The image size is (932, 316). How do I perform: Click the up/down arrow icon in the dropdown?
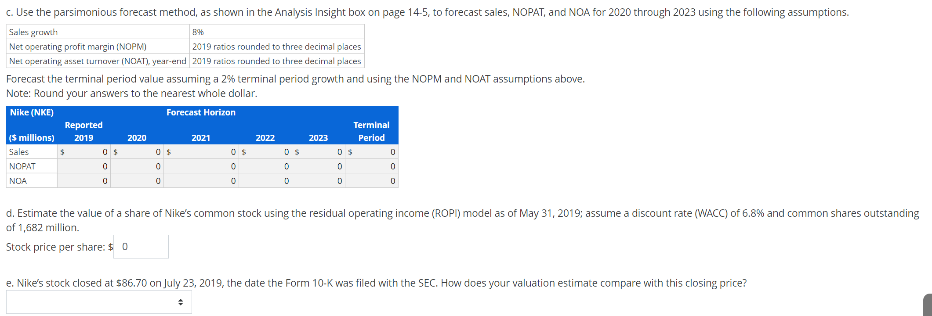pyautogui.click(x=180, y=302)
